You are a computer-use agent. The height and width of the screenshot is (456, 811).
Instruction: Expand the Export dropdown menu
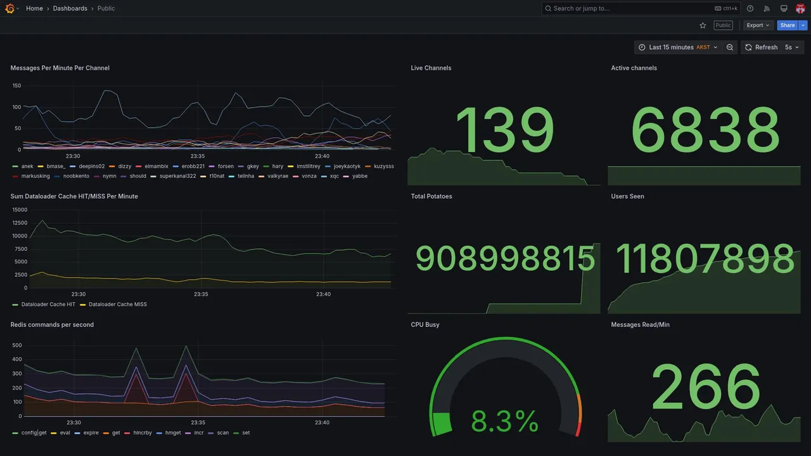(x=758, y=25)
